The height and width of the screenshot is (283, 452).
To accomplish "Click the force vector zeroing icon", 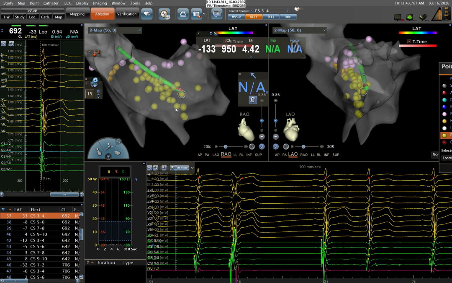I will (x=253, y=100).
